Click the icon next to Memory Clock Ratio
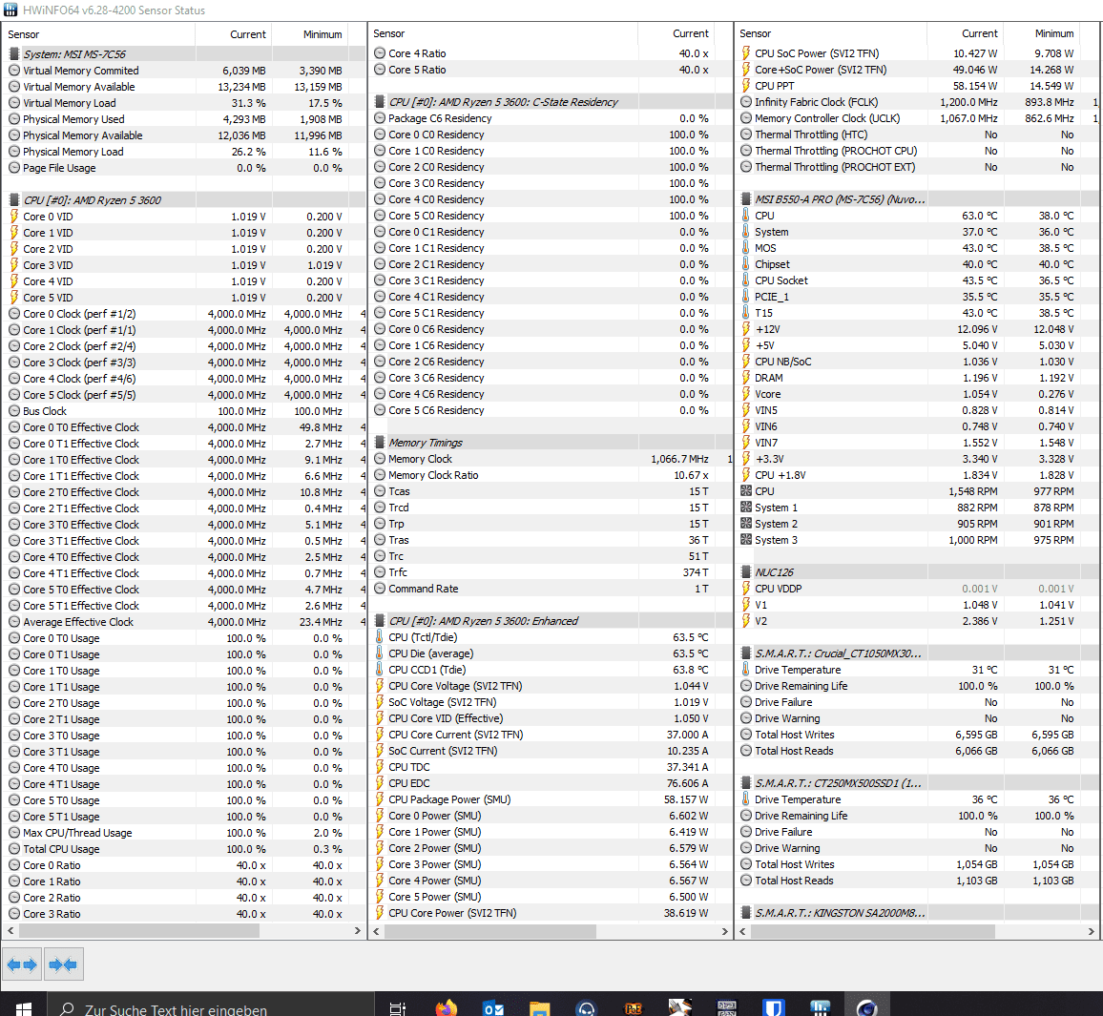This screenshot has height=1016, width=1103. 380,475
